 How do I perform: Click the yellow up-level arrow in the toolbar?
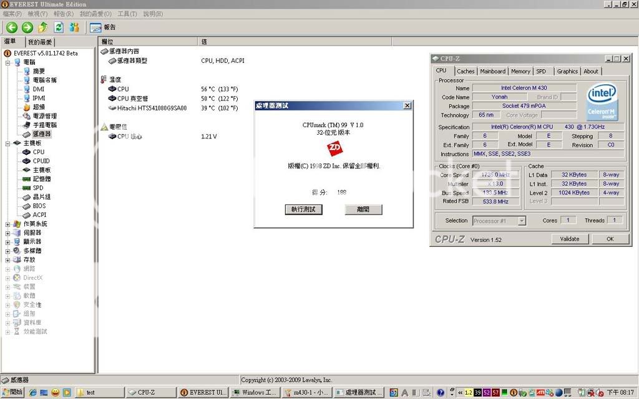[x=43, y=27]
